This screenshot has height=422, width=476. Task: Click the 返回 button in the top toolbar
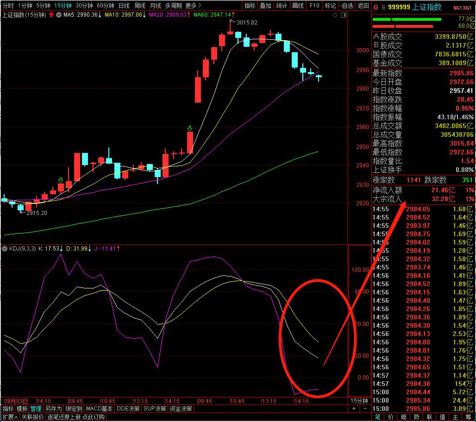point(363,6)
